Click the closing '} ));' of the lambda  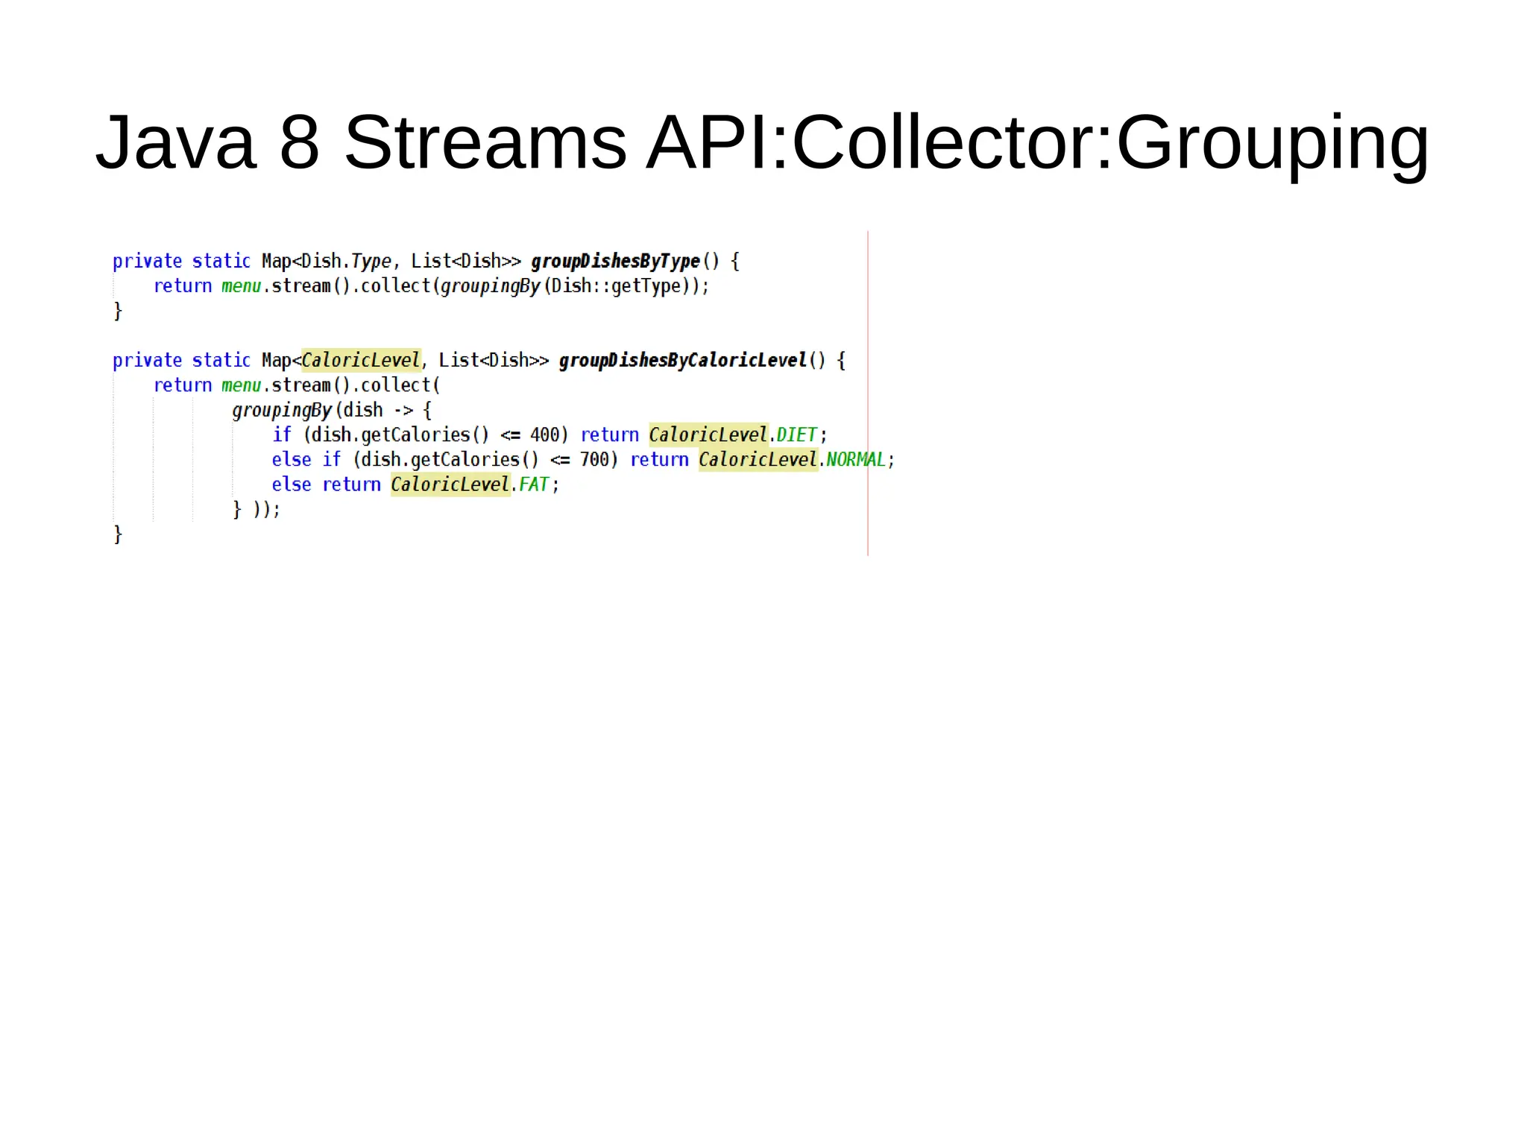coord(256,510)
